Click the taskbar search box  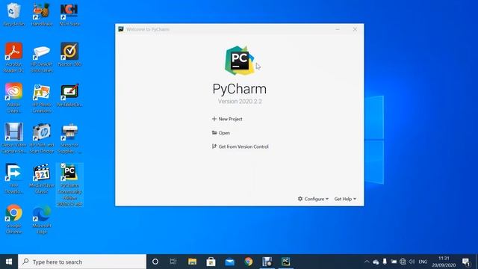82,262
